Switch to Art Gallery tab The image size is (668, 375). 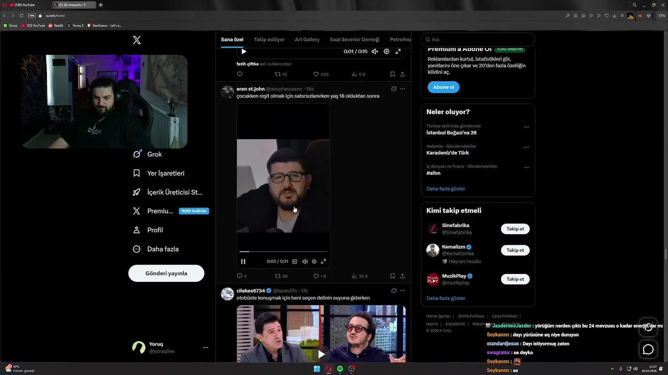(307, 40)
